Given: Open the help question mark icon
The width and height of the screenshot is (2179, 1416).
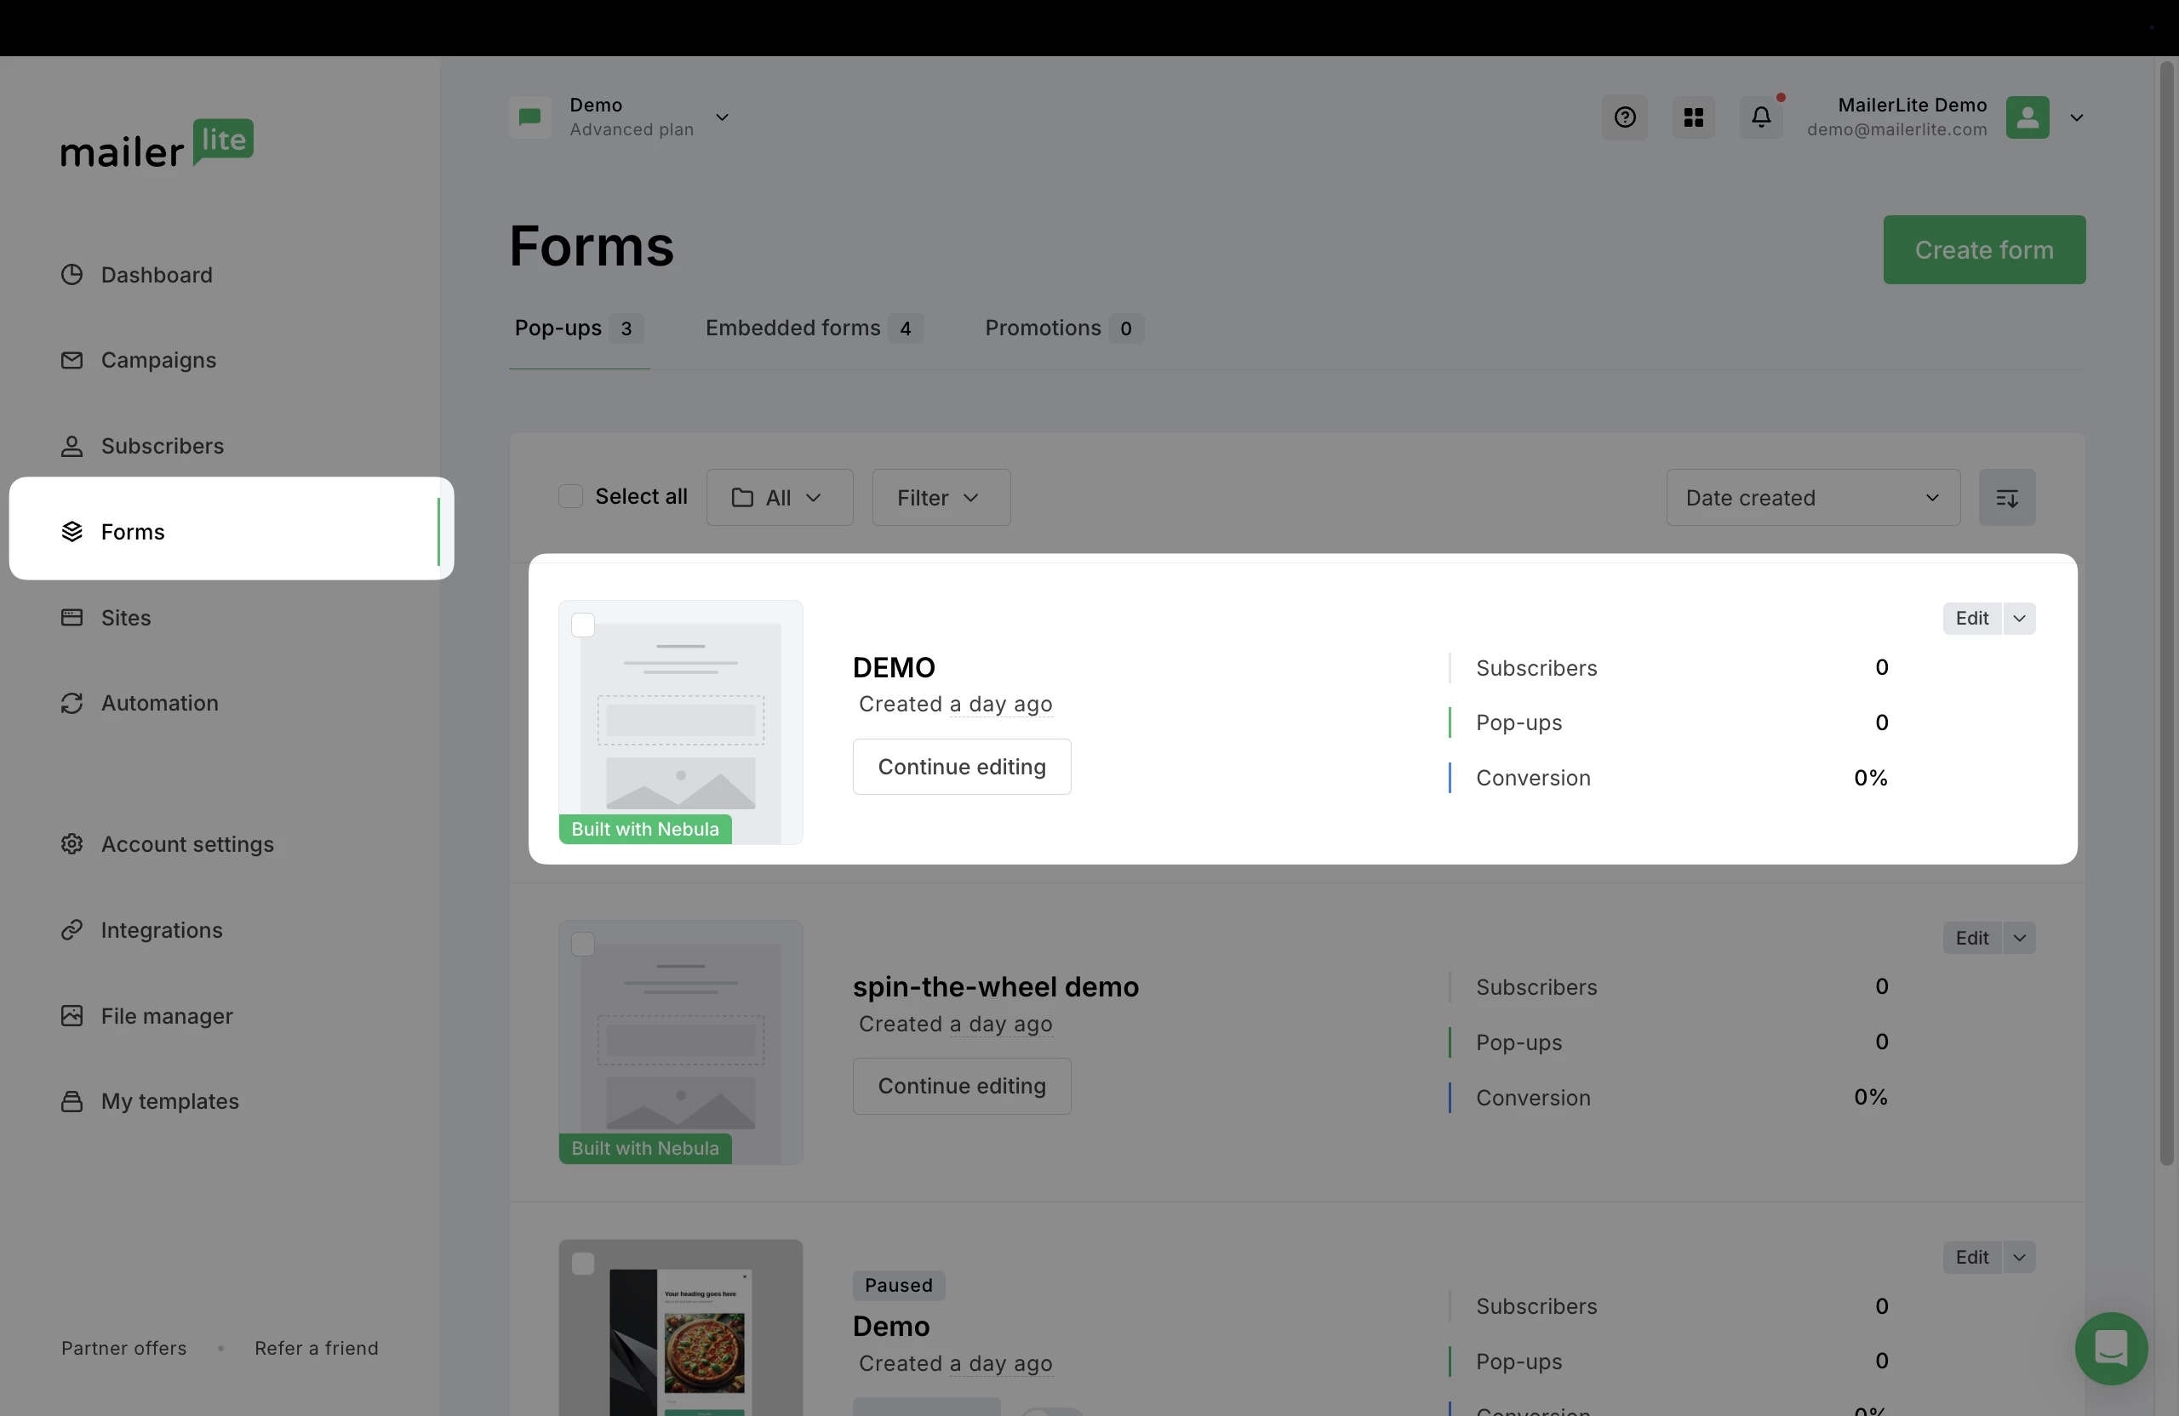Looking at the screenshot, I should tap(1624, 117).
